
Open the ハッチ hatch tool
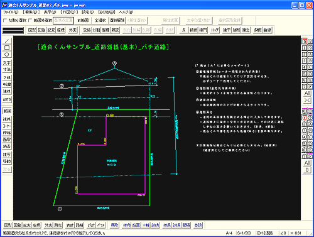point(215,30)
